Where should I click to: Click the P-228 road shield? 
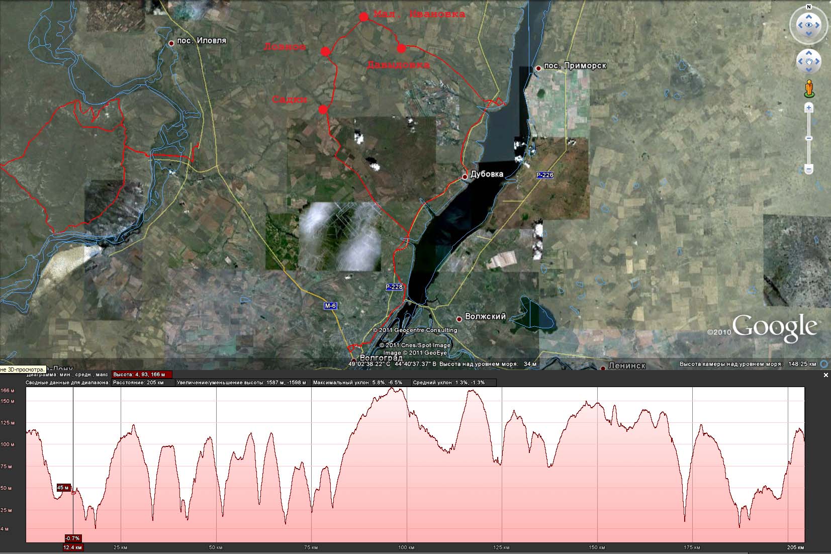pyautogui.click(x=394, y=287)
